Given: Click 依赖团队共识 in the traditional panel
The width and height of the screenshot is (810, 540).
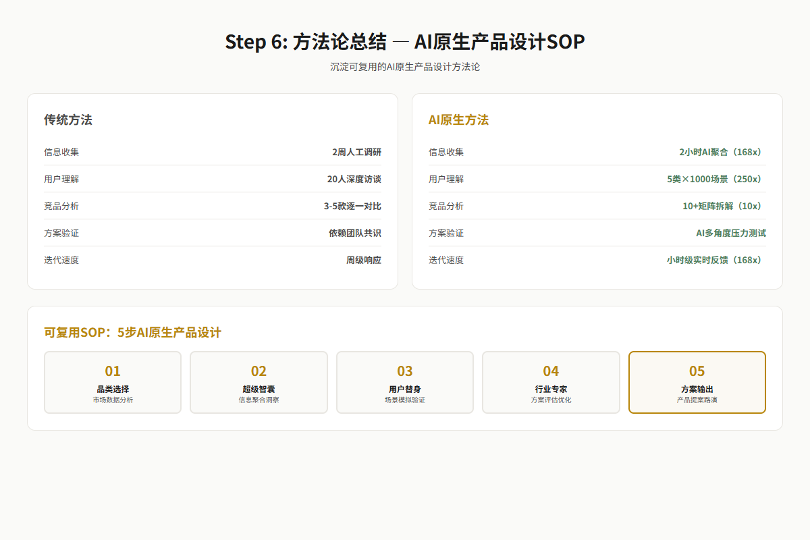Looking at the screenshot, I should (x=355, y=233).
